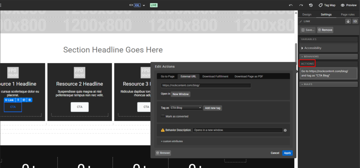The height and width of the screenshot is (168, 360).
Task: Expand custom attributes
Action: tap(172, 141)
